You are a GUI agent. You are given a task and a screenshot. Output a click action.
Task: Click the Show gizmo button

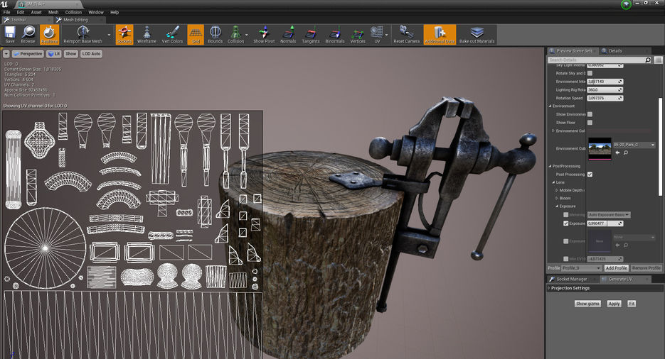click(587, 304)
